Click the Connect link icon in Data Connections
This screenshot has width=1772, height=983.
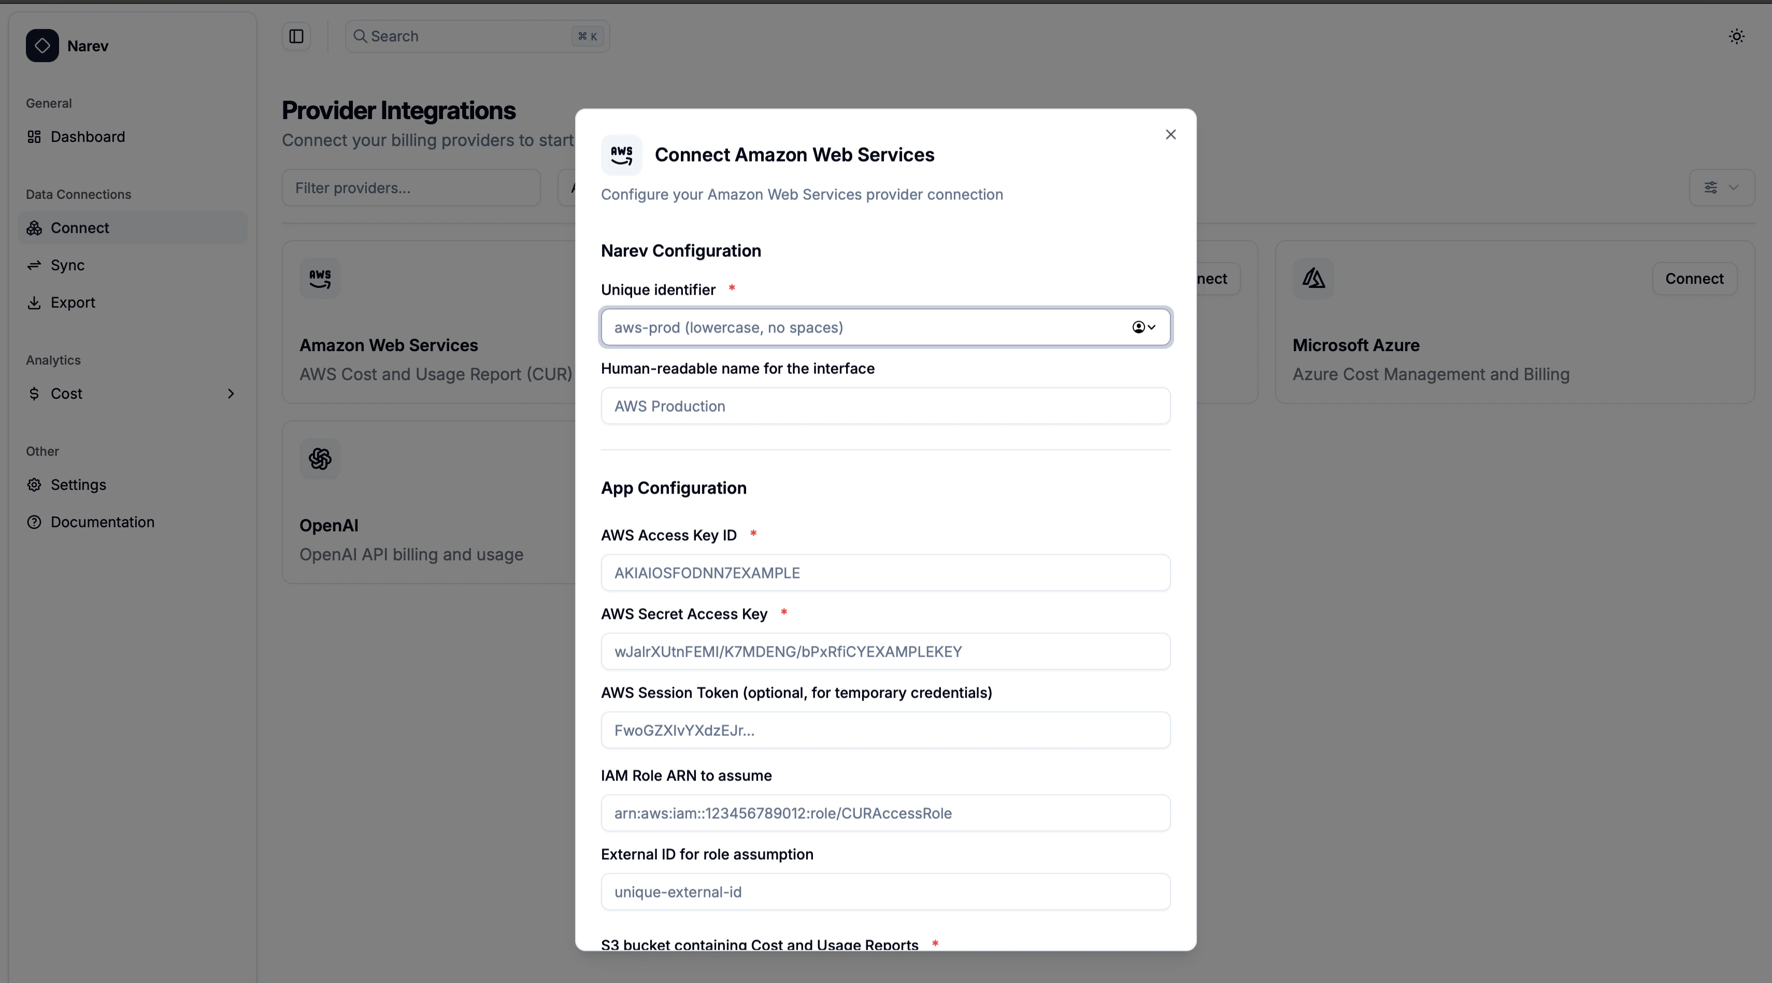click(34, 228)
